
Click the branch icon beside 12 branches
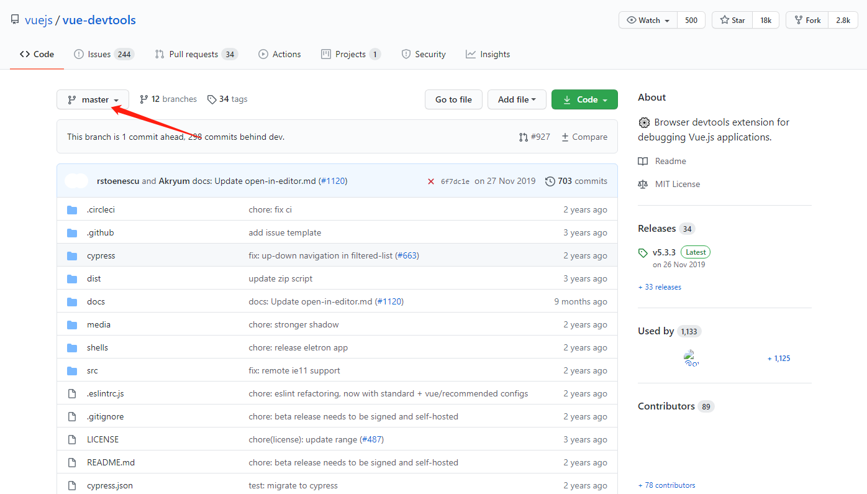(x=144, y=99)
